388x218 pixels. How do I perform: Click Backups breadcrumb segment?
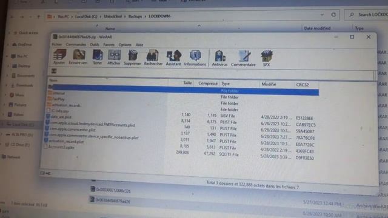point(135,16)
